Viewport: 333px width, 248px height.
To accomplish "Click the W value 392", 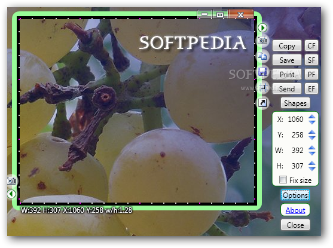I will [298, 151].
